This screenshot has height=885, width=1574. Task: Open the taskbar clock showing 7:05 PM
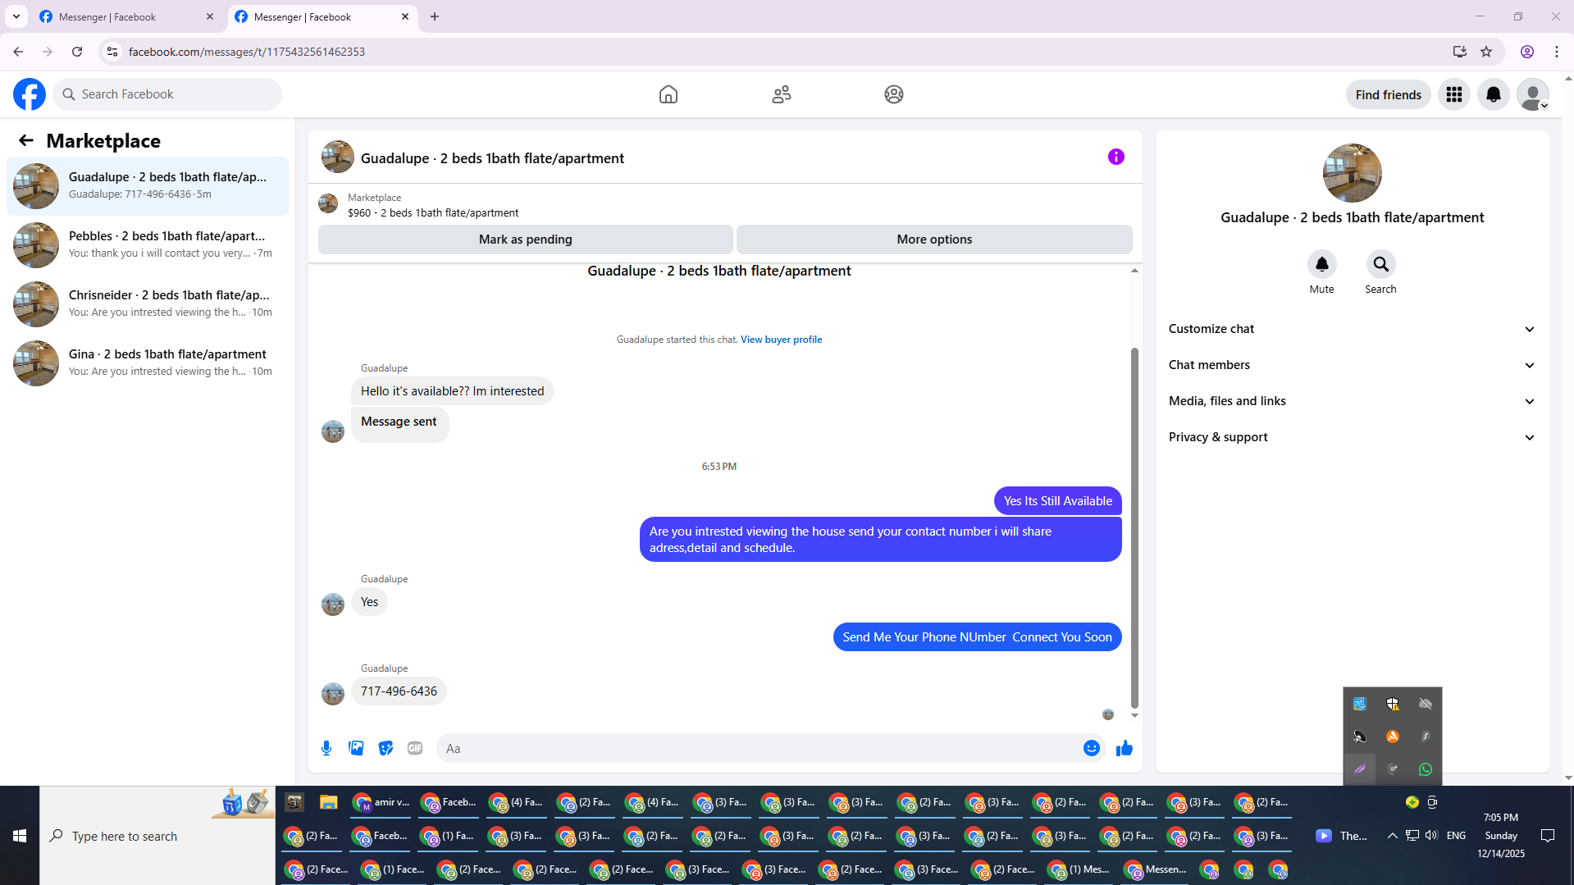click(1500, 836)
